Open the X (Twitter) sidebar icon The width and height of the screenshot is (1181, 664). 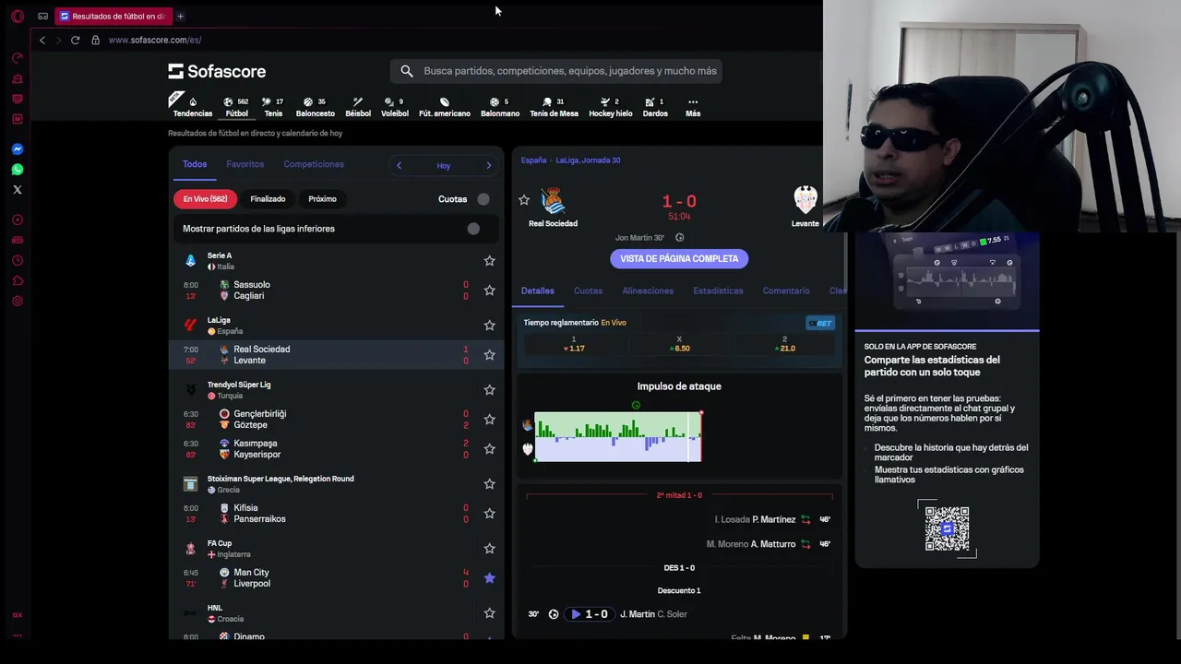pos(17,189)
